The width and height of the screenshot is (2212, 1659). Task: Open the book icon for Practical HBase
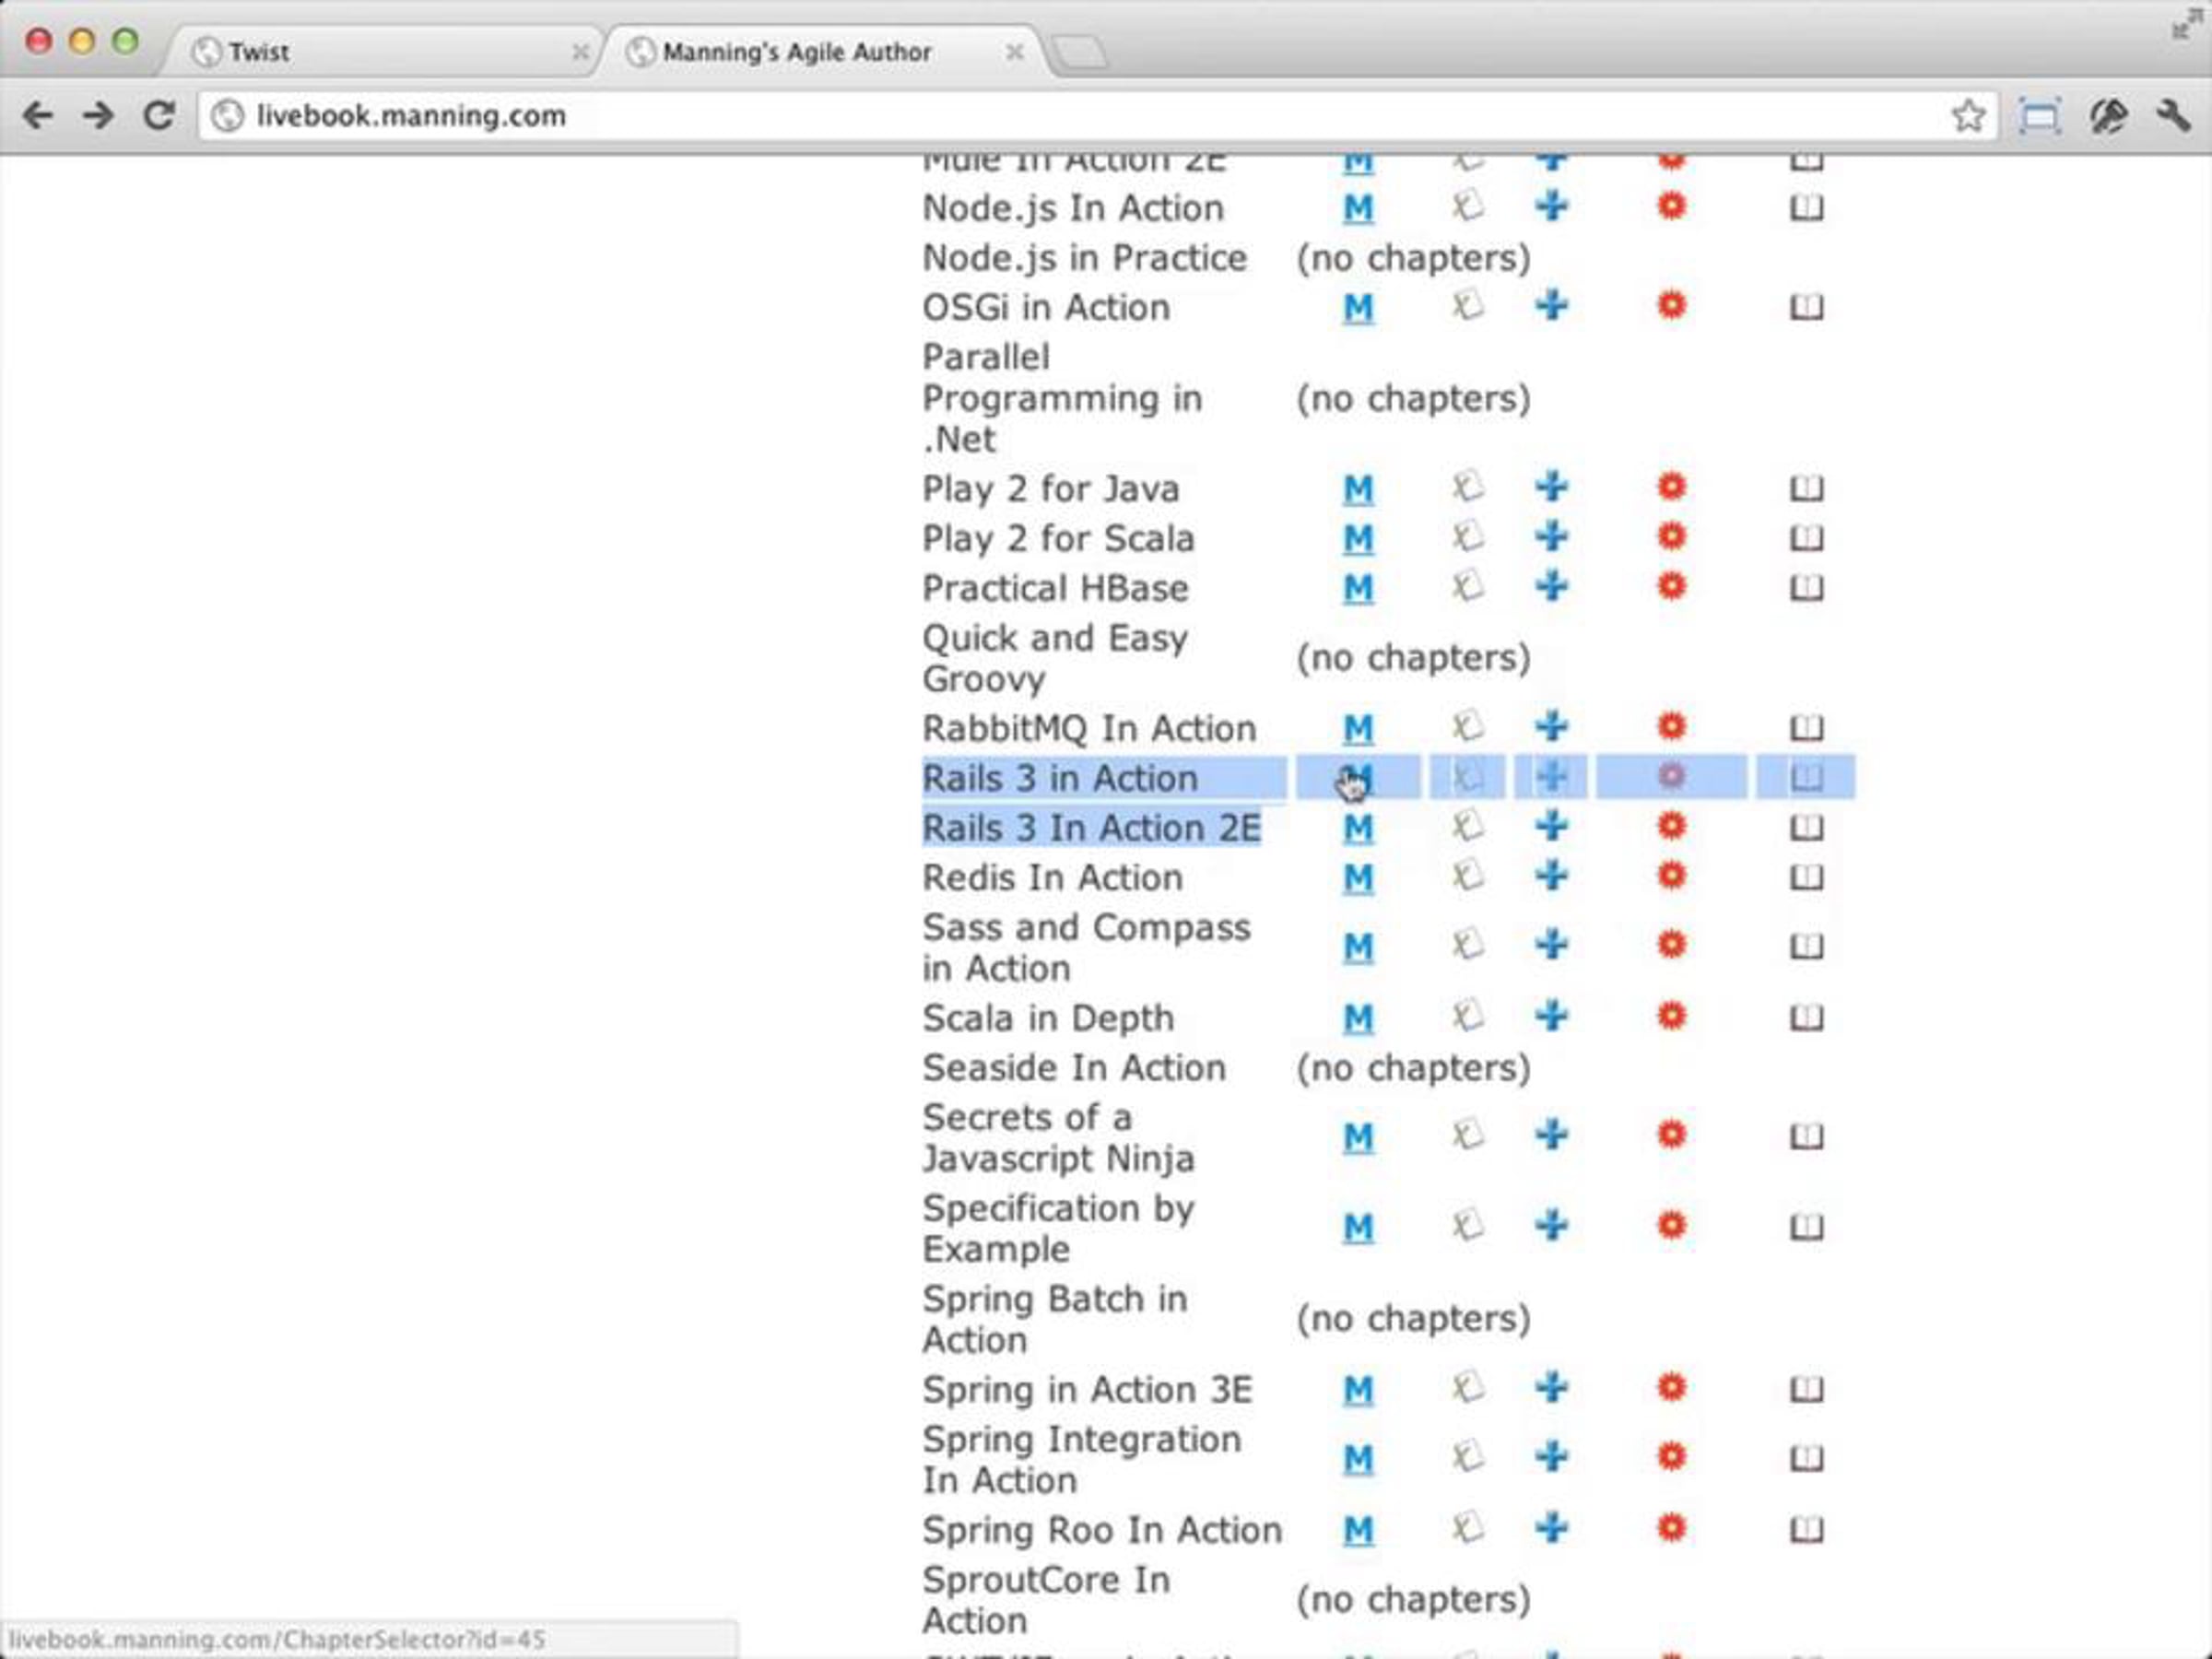click(x=1806, y=588)
